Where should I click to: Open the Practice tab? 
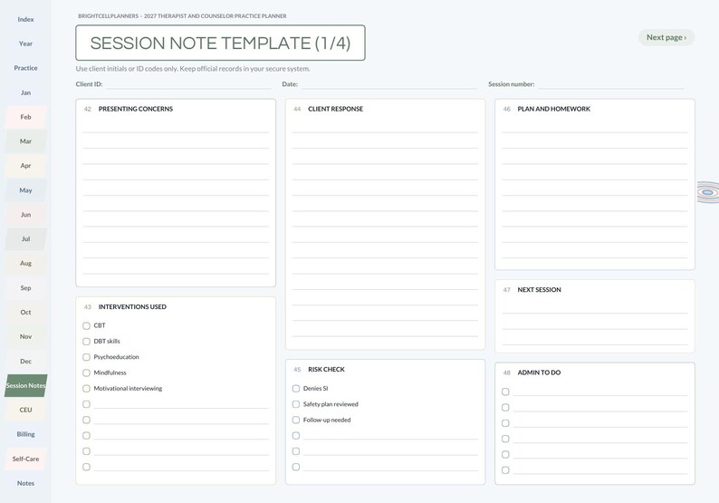pyautogui.click(x=25, y=68)
